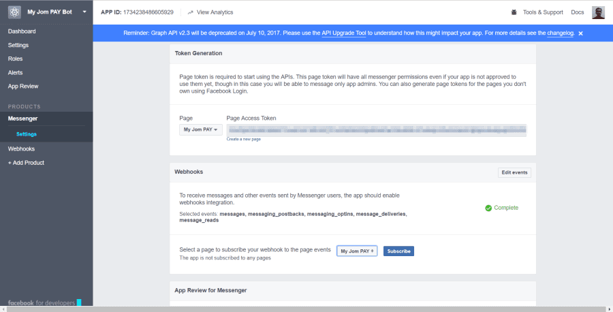Open app Settings in sidebar

click(x=18, y=45)
